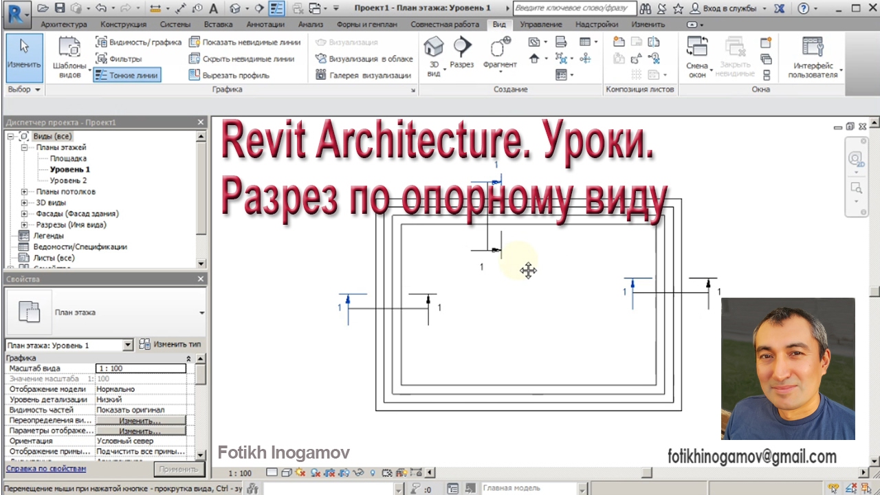Switch to Управление ribbon tab
Screen dimensions: 880x495
[x=541, y=25]
